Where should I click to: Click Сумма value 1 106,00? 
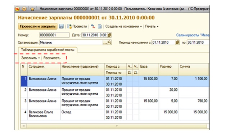[194, 81]
